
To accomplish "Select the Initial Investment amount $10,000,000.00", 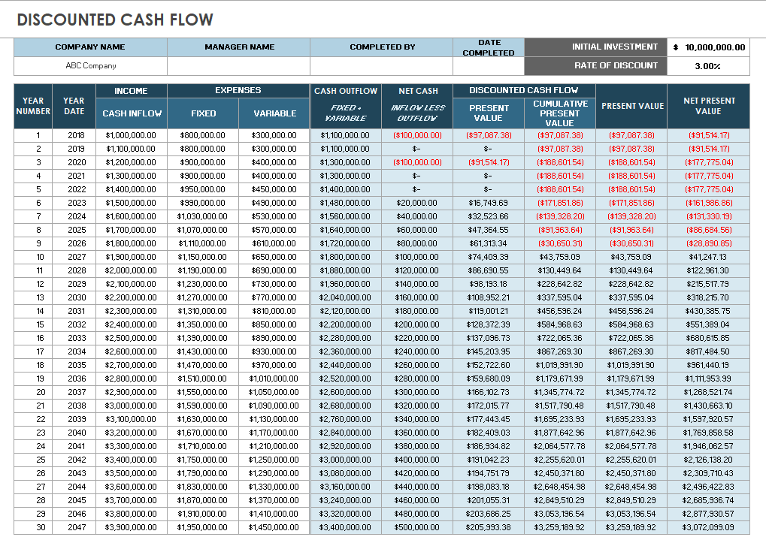I will tap(710, 47).
